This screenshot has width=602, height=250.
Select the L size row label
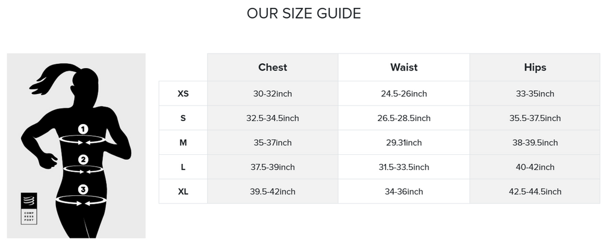point(183,167)
